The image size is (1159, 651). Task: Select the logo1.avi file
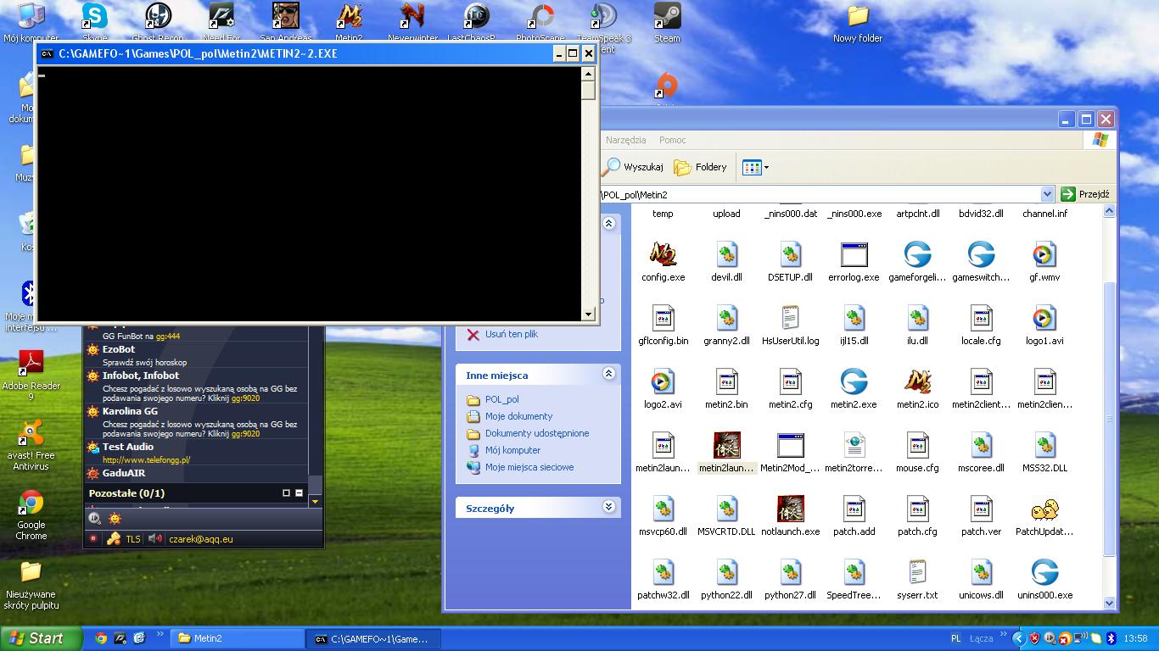tap(1044, 325)
